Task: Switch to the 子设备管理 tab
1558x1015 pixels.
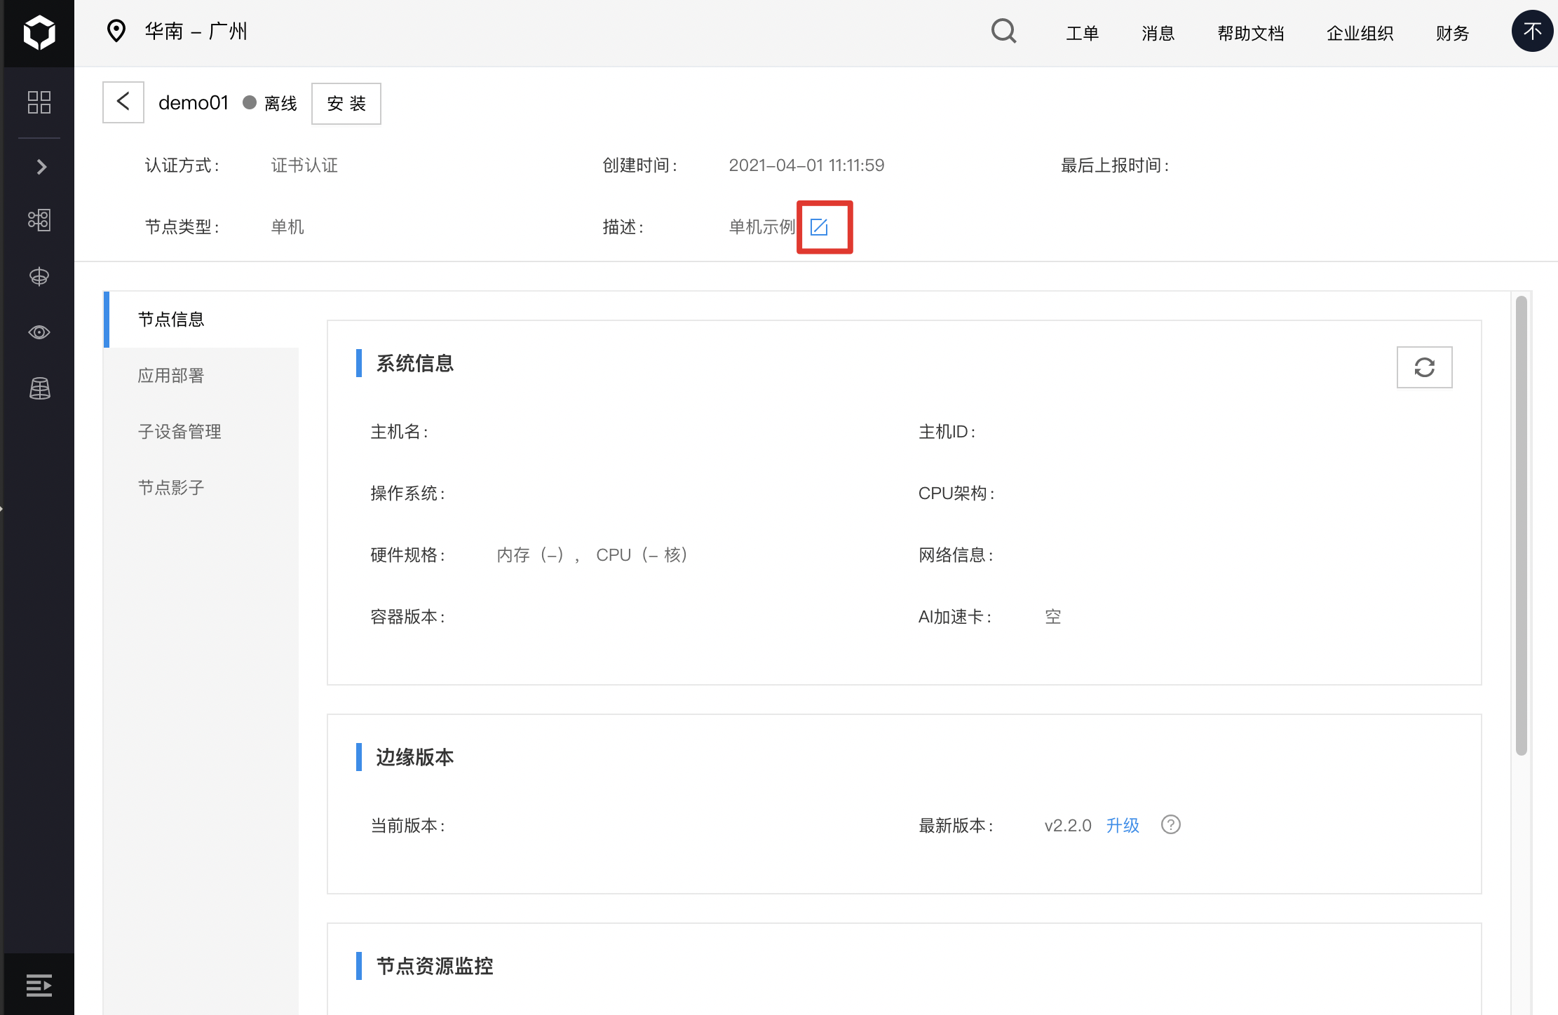Action: pyautogui.click(x=201, y=432)
